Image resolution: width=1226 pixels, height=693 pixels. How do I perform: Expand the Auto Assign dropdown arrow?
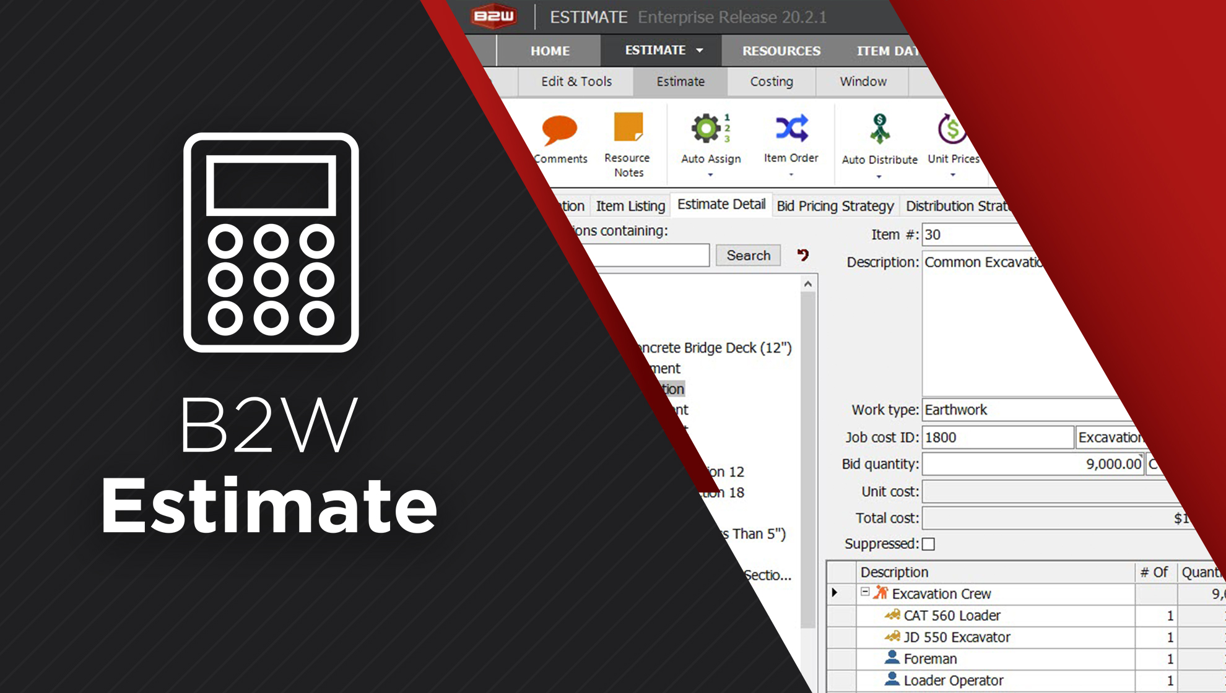tap(710, 175)
